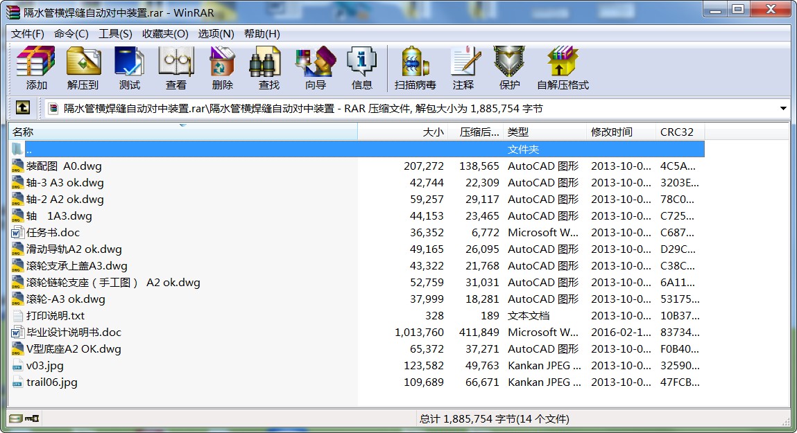Open the 选项(N) menu
The image size is (797, 433).
pyautogui.click(x=216, y=33)
